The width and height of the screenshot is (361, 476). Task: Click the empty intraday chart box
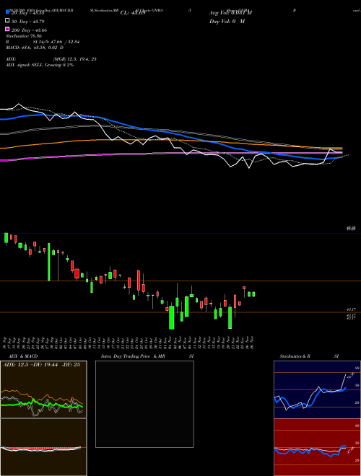click(x=144, y=404)
